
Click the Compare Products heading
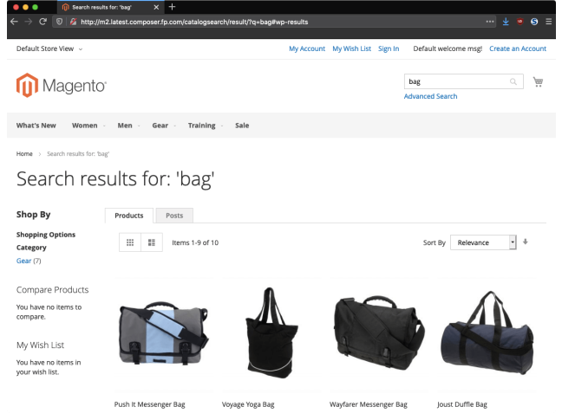pyautogui.click(x=52, y=289)
